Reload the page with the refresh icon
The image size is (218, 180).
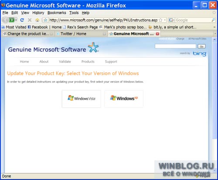[x=22, y=20]
